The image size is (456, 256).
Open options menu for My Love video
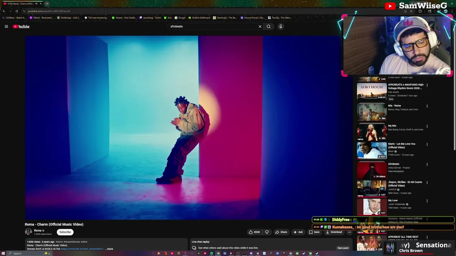point(427,201)
